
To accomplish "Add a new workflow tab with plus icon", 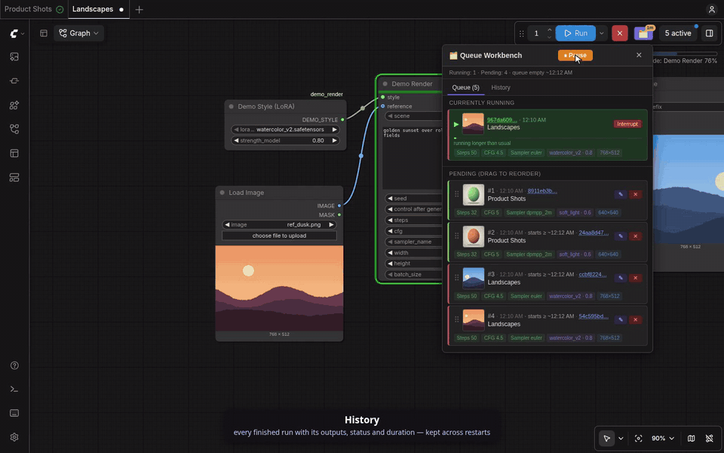I will click(x=139, y=9).
